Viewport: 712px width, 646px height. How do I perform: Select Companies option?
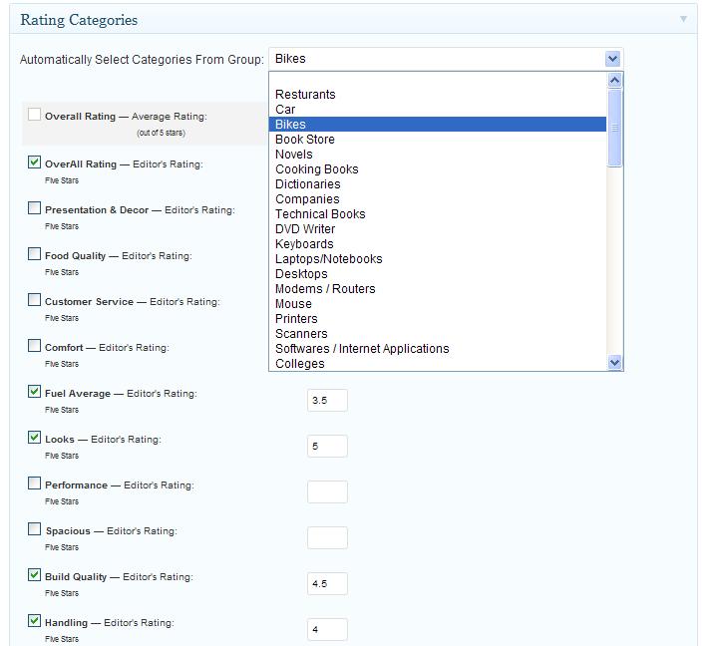[x=438, y=199]
